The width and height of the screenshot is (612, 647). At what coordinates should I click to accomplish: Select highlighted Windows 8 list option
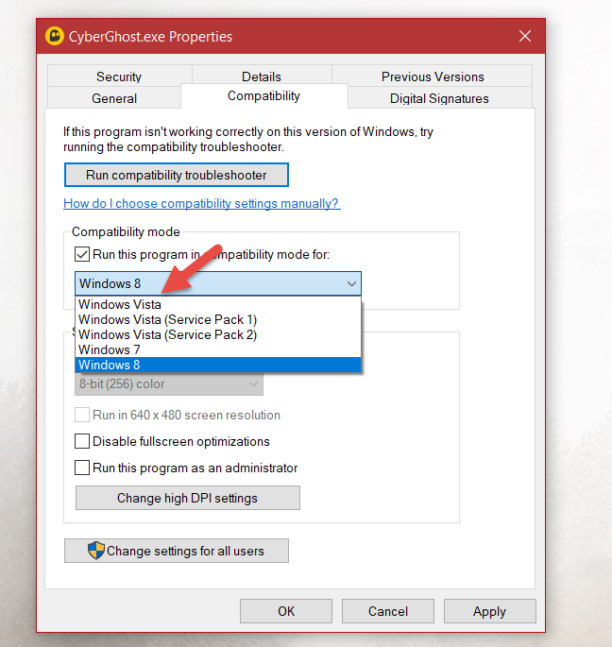(218, 365)
